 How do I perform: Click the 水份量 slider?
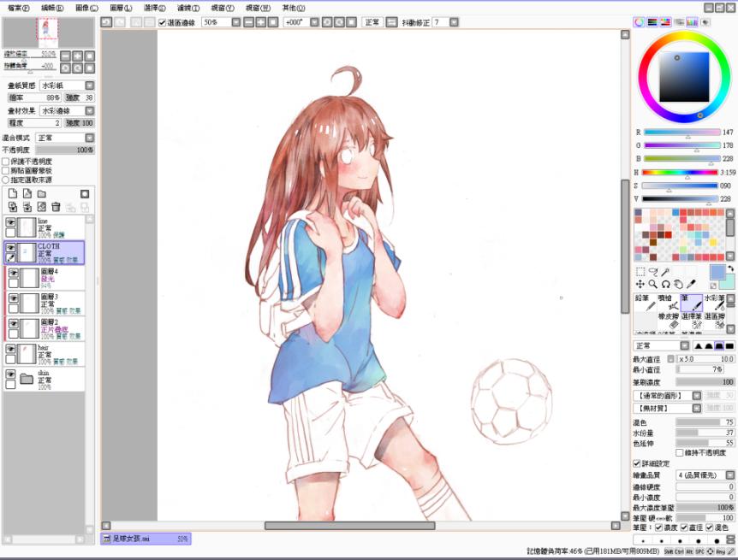705,433
